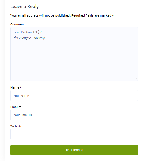Submit the form with Post Comment

(74, 150)
